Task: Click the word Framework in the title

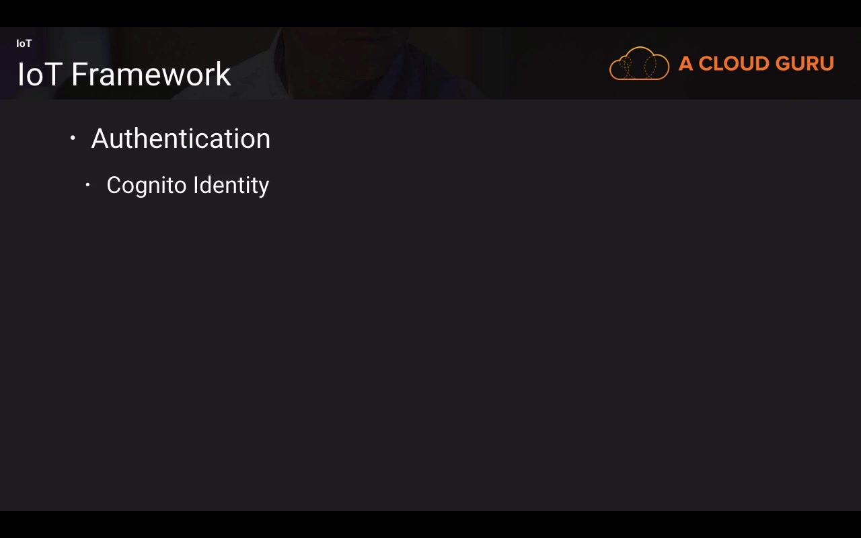Action: [x=151, y=74]
